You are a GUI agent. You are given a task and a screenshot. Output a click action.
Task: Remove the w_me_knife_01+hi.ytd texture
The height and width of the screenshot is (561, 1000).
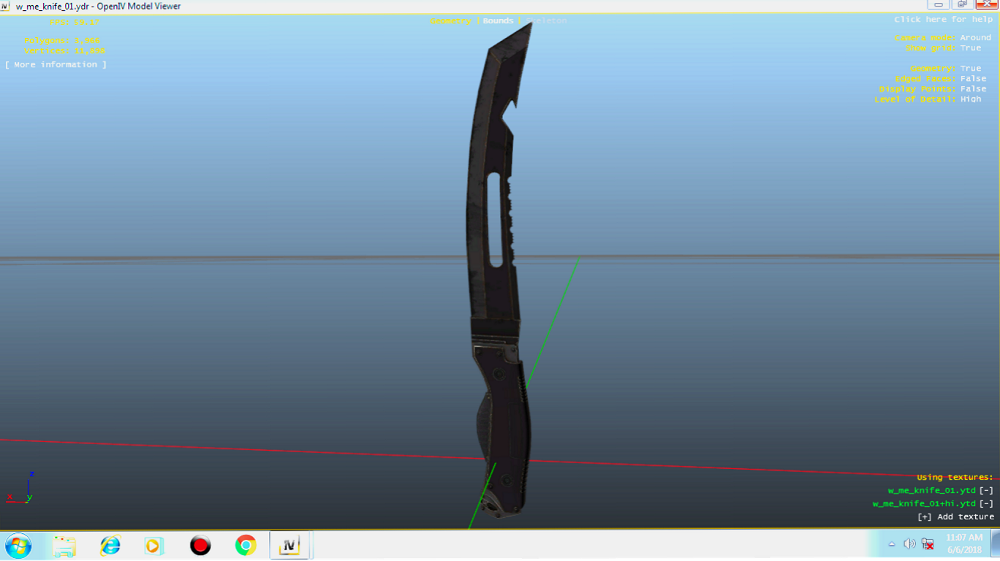986,504
